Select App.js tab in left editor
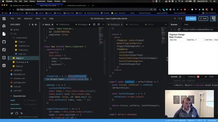The image size is (218, 122). [x=48, y=24]
